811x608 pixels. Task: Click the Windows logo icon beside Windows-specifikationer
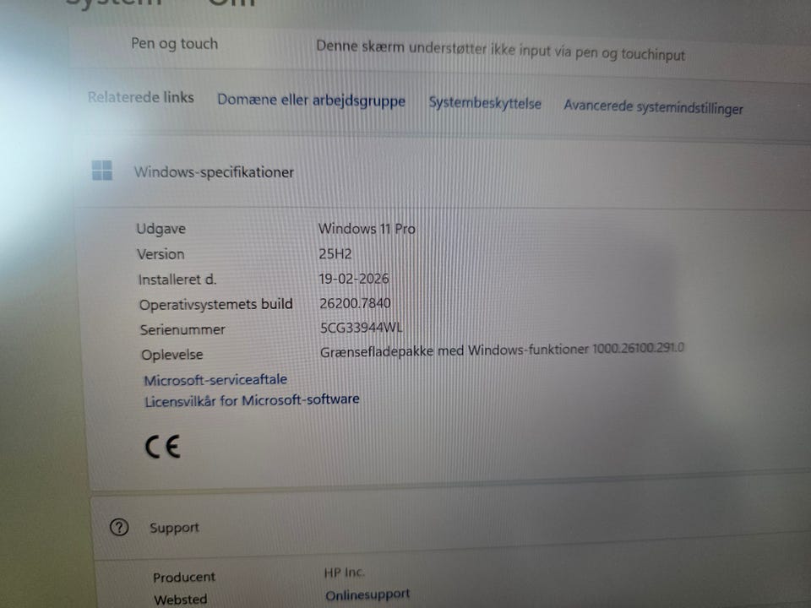point(102,170)
